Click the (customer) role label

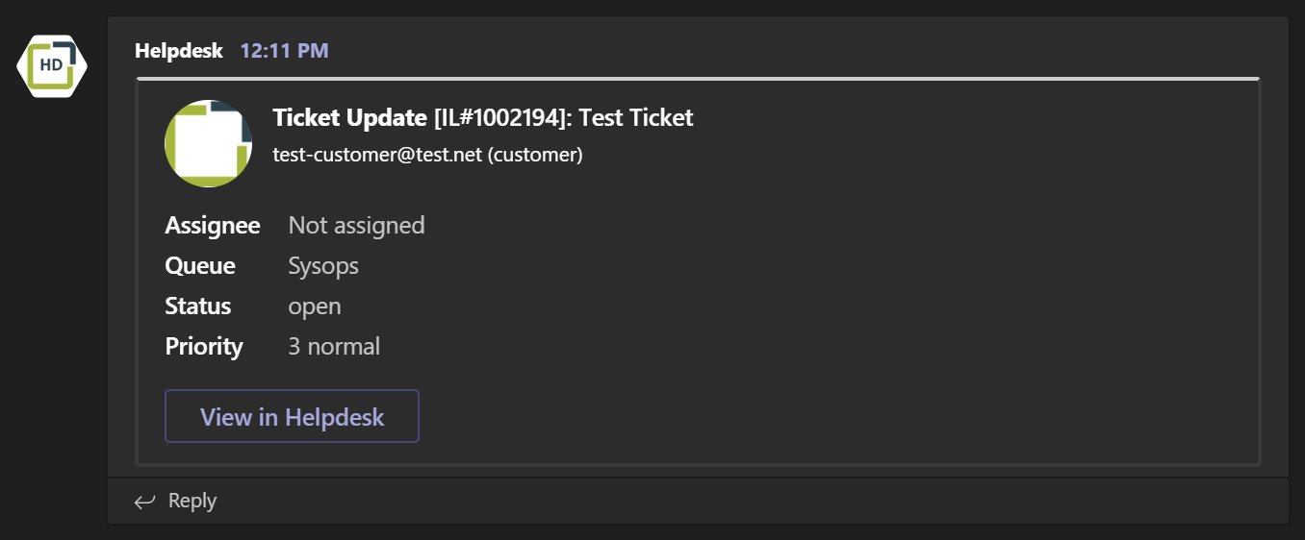pyautogui.click(x=535, y=154)
